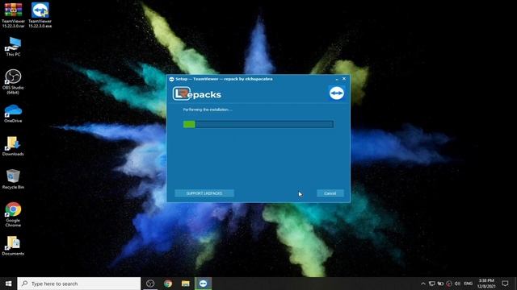The height and width of the screenshot is (290, 517).
Task: Click the LRepacks logo in installer
Action: 197,94
